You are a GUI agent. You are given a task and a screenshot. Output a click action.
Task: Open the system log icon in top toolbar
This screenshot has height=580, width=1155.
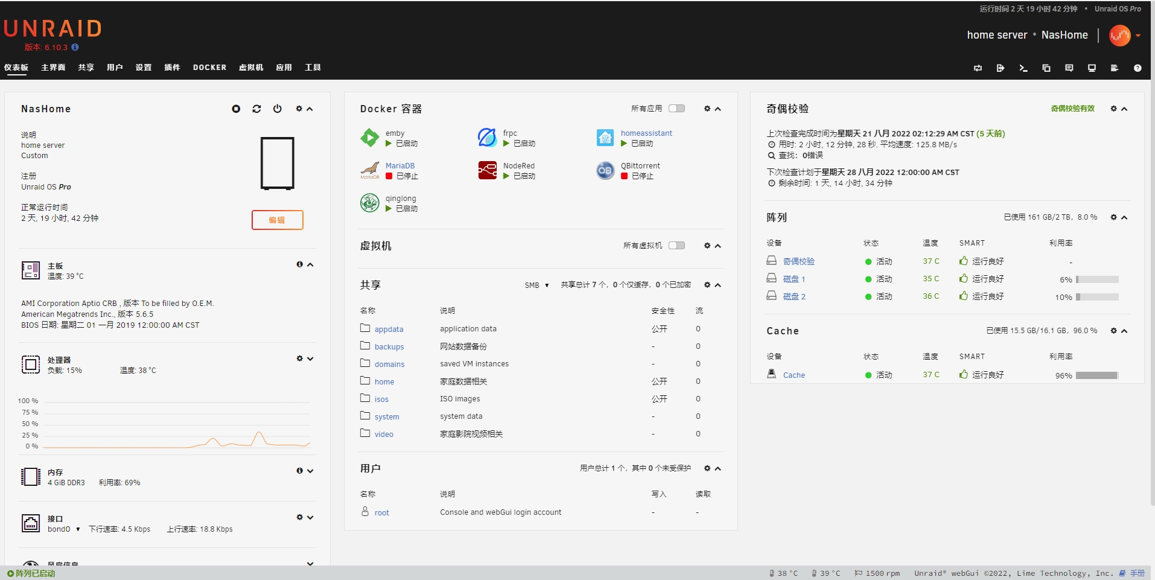tap(1114, 68)
